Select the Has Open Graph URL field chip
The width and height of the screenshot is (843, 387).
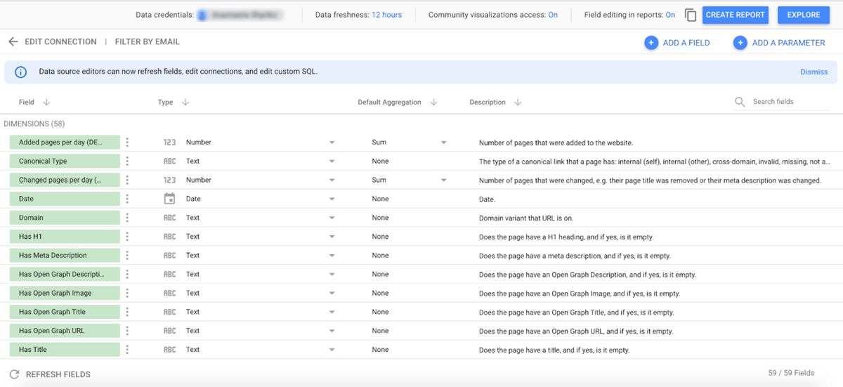pyautogui.click(x=65, y=331)
